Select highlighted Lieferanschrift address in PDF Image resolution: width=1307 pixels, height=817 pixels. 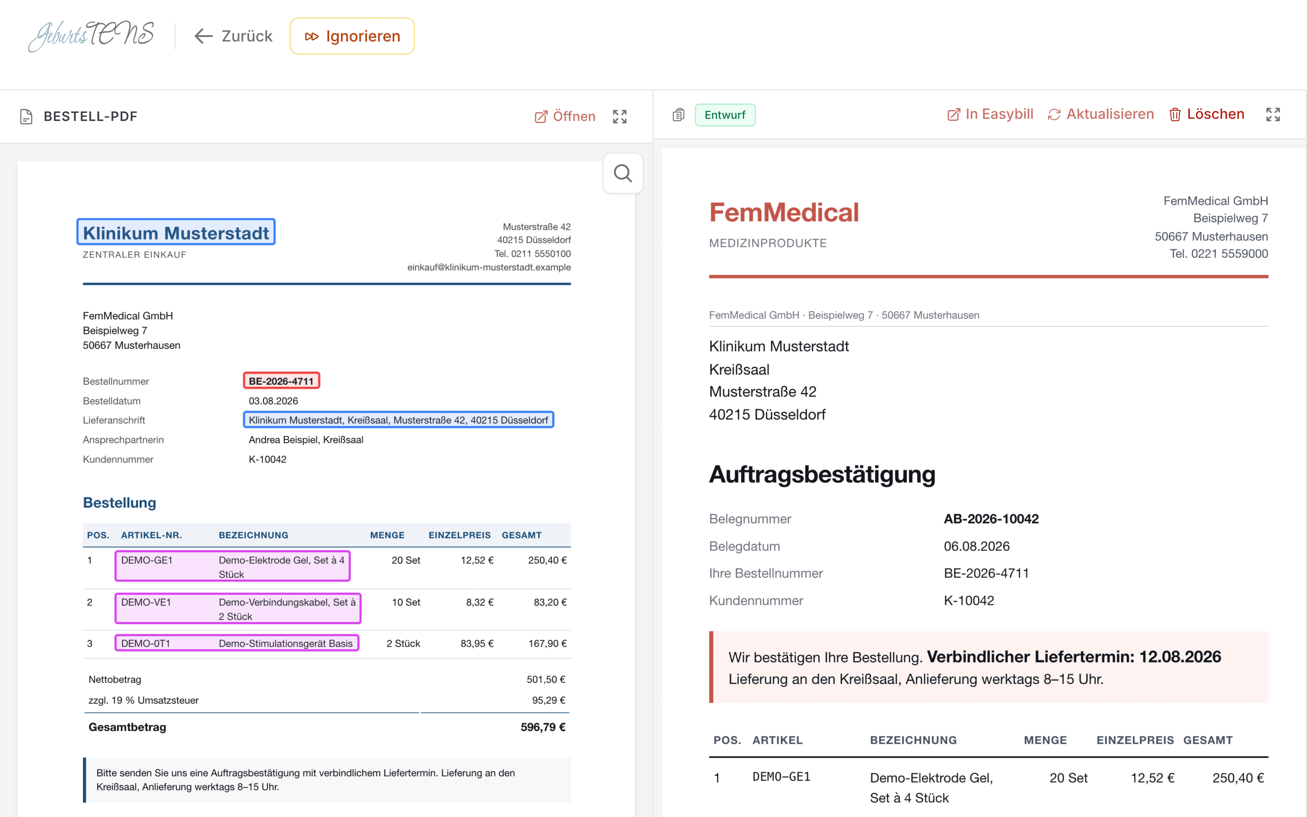click(399, 420)
